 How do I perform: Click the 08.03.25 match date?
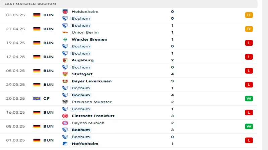coord(15,126)
